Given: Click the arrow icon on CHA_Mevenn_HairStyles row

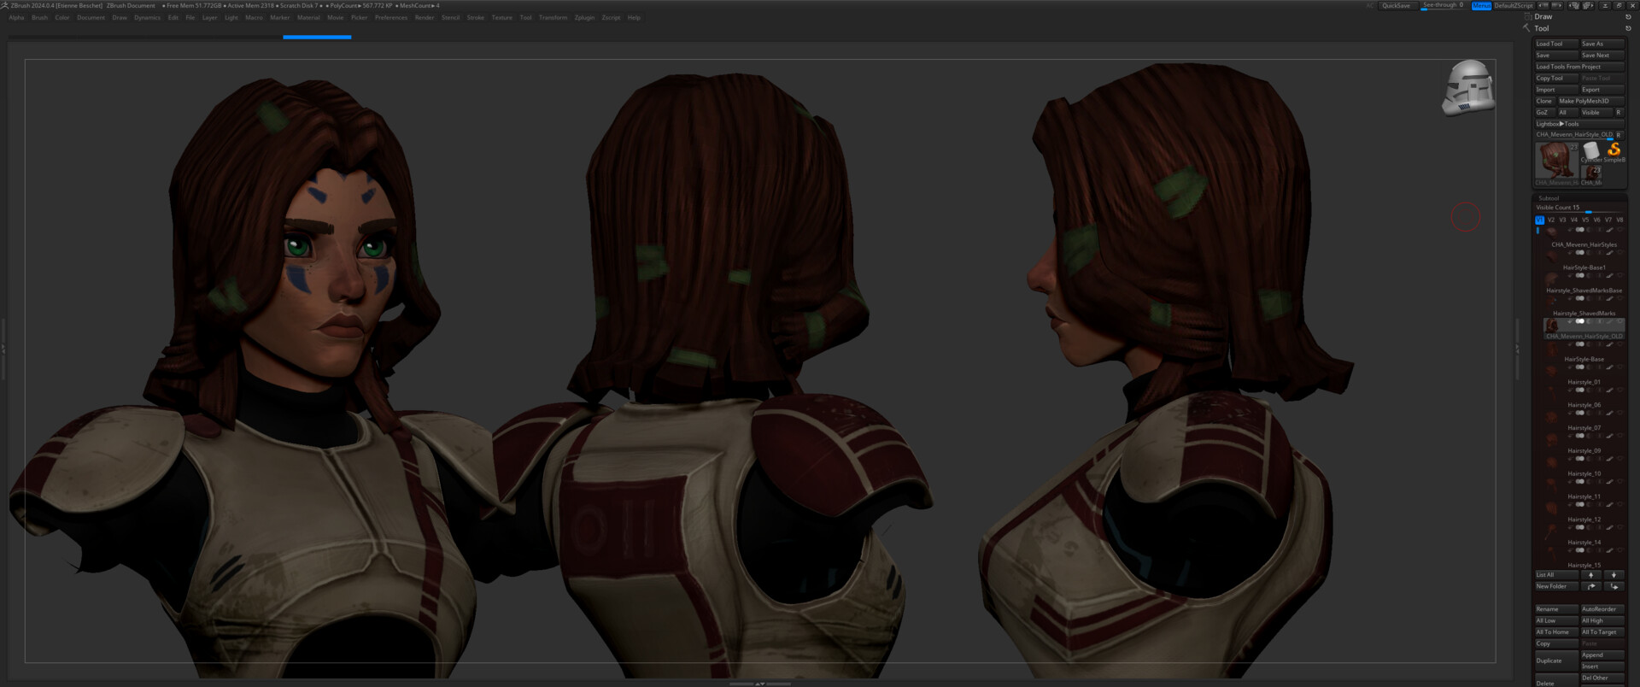Looking at the screenshot, I should click(x=1570, y=229).
